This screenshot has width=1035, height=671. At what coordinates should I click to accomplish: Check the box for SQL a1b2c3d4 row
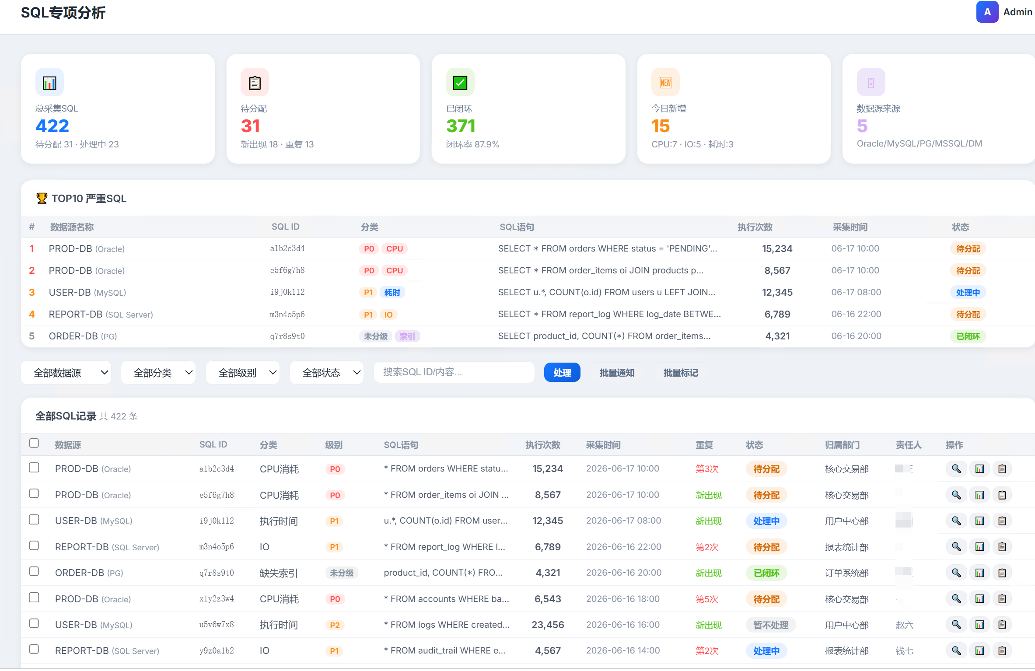click(x=34, y=468)
